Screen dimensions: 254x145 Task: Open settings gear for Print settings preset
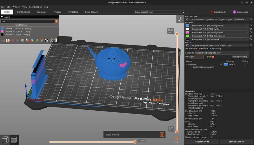251,19
